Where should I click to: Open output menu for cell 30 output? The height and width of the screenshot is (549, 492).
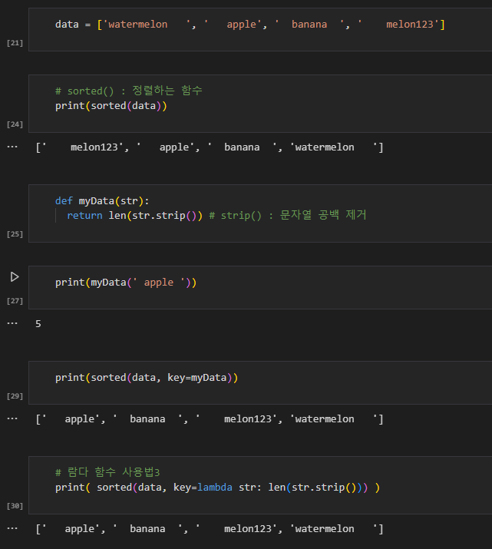12,528
